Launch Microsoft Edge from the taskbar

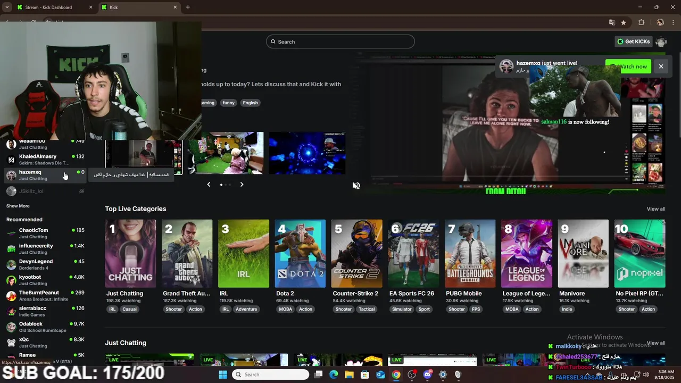[x=334, y=374]
